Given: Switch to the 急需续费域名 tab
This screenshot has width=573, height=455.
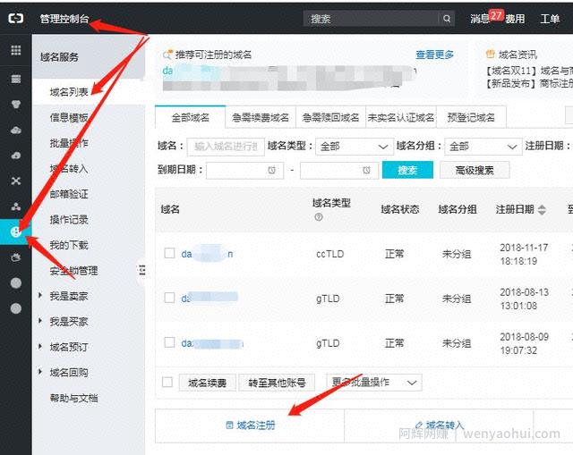Looking at the screenshot, I should pos(261,117).
